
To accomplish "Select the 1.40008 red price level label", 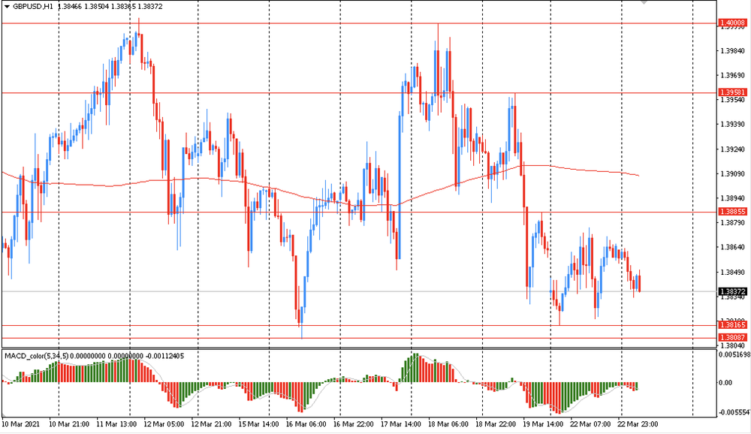I will point(733,23).
